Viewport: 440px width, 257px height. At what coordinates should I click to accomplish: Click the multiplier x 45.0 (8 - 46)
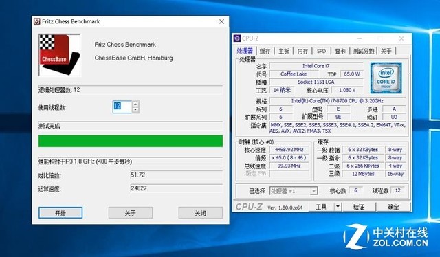[x=289, y=157]
